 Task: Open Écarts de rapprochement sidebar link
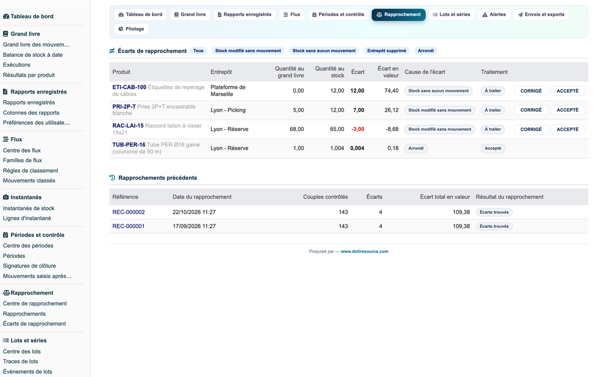pos(34,324)
